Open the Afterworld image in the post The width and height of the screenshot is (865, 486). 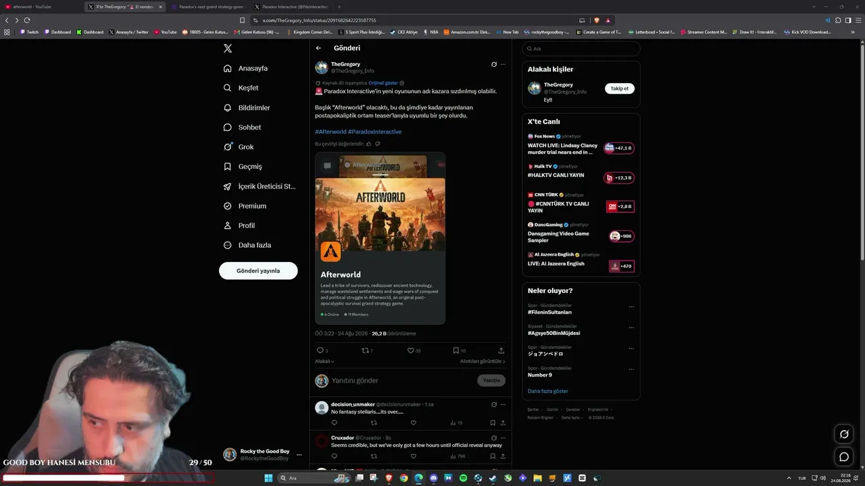[x=380, y=238]
